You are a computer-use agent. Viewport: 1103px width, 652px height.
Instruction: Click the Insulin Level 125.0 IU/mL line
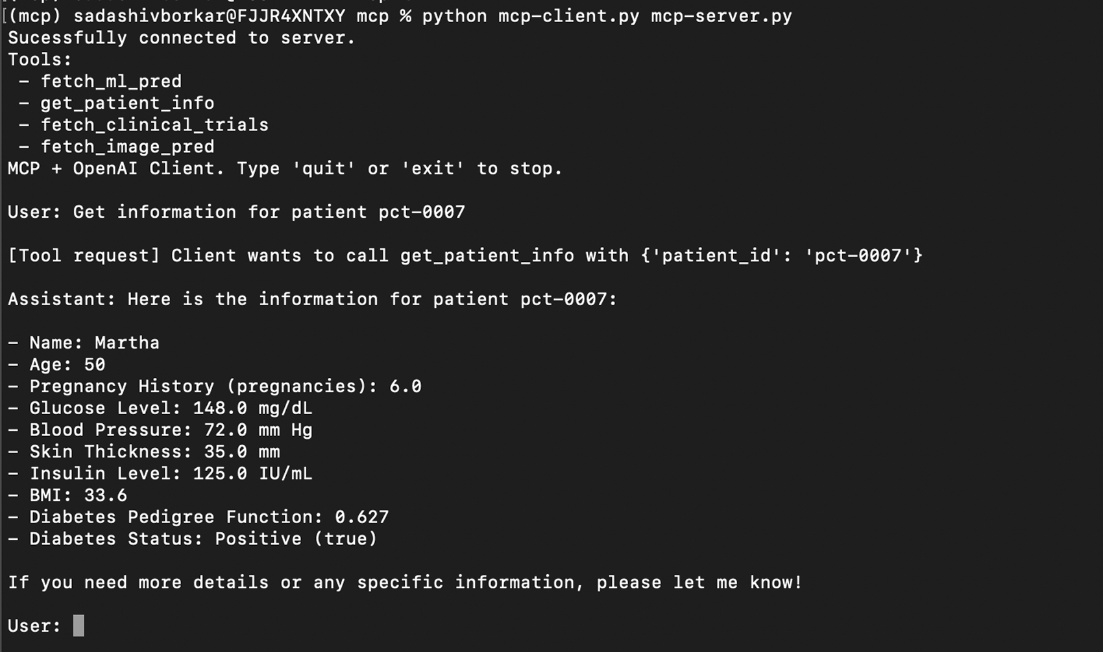pyautogui.click(x=170, y=474)
